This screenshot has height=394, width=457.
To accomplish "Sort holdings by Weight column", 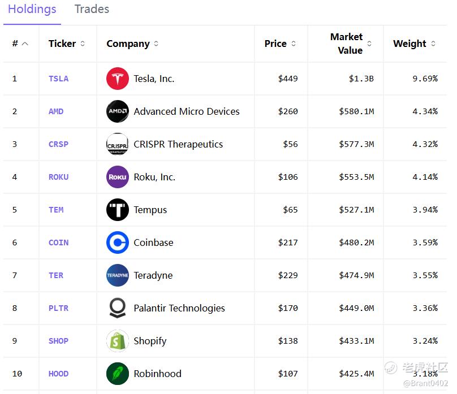I will pyautogui.click(x=414, y=44).
